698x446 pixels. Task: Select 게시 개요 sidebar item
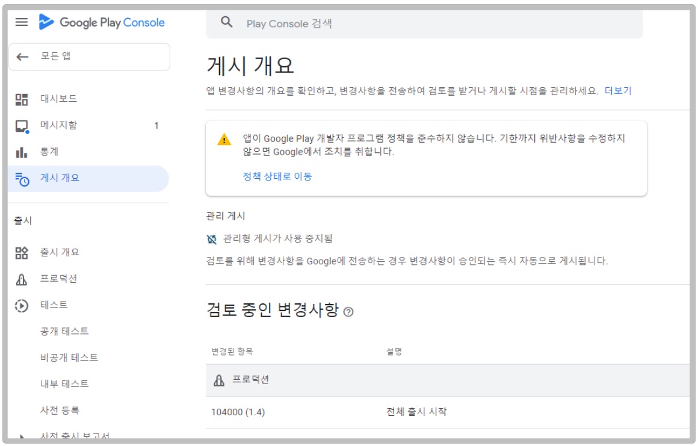(x=88, y=179)
